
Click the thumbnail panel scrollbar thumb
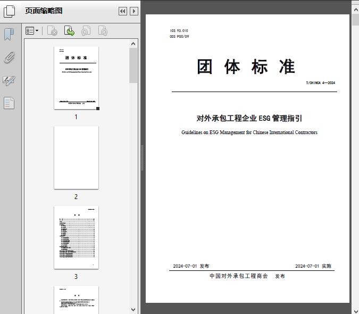(x=133, y=65)
